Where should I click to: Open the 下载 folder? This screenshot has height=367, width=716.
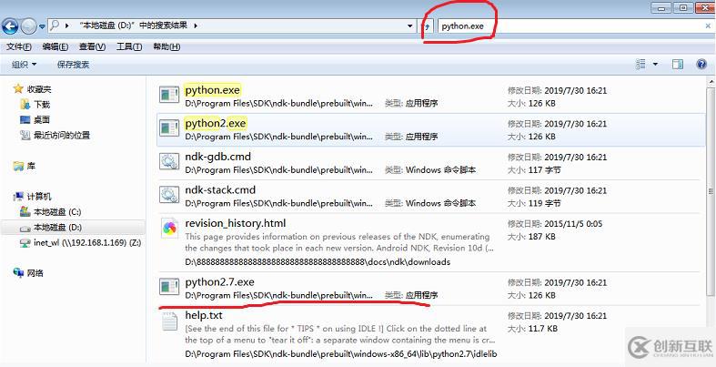(42, 105)
